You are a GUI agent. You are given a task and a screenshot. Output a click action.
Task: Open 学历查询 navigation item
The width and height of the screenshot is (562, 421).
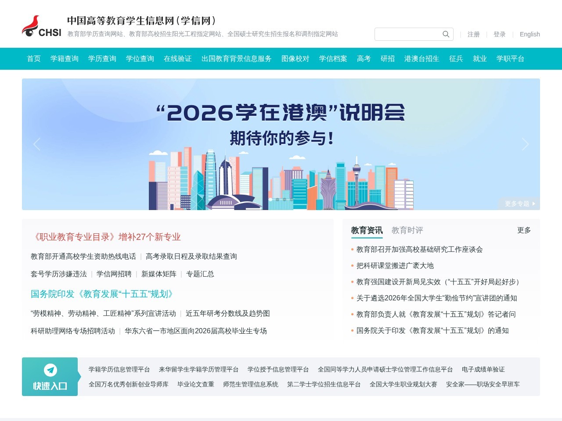pyautogui.click(x=102, y=59)
